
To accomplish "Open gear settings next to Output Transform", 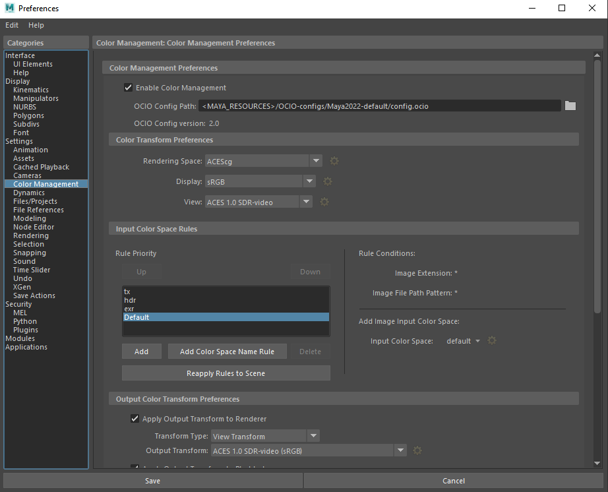I will (x=417, y=450).
